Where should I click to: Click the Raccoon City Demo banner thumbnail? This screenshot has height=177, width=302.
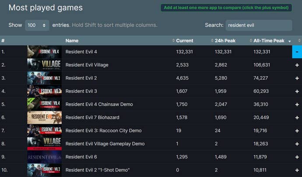pos(45,130)
